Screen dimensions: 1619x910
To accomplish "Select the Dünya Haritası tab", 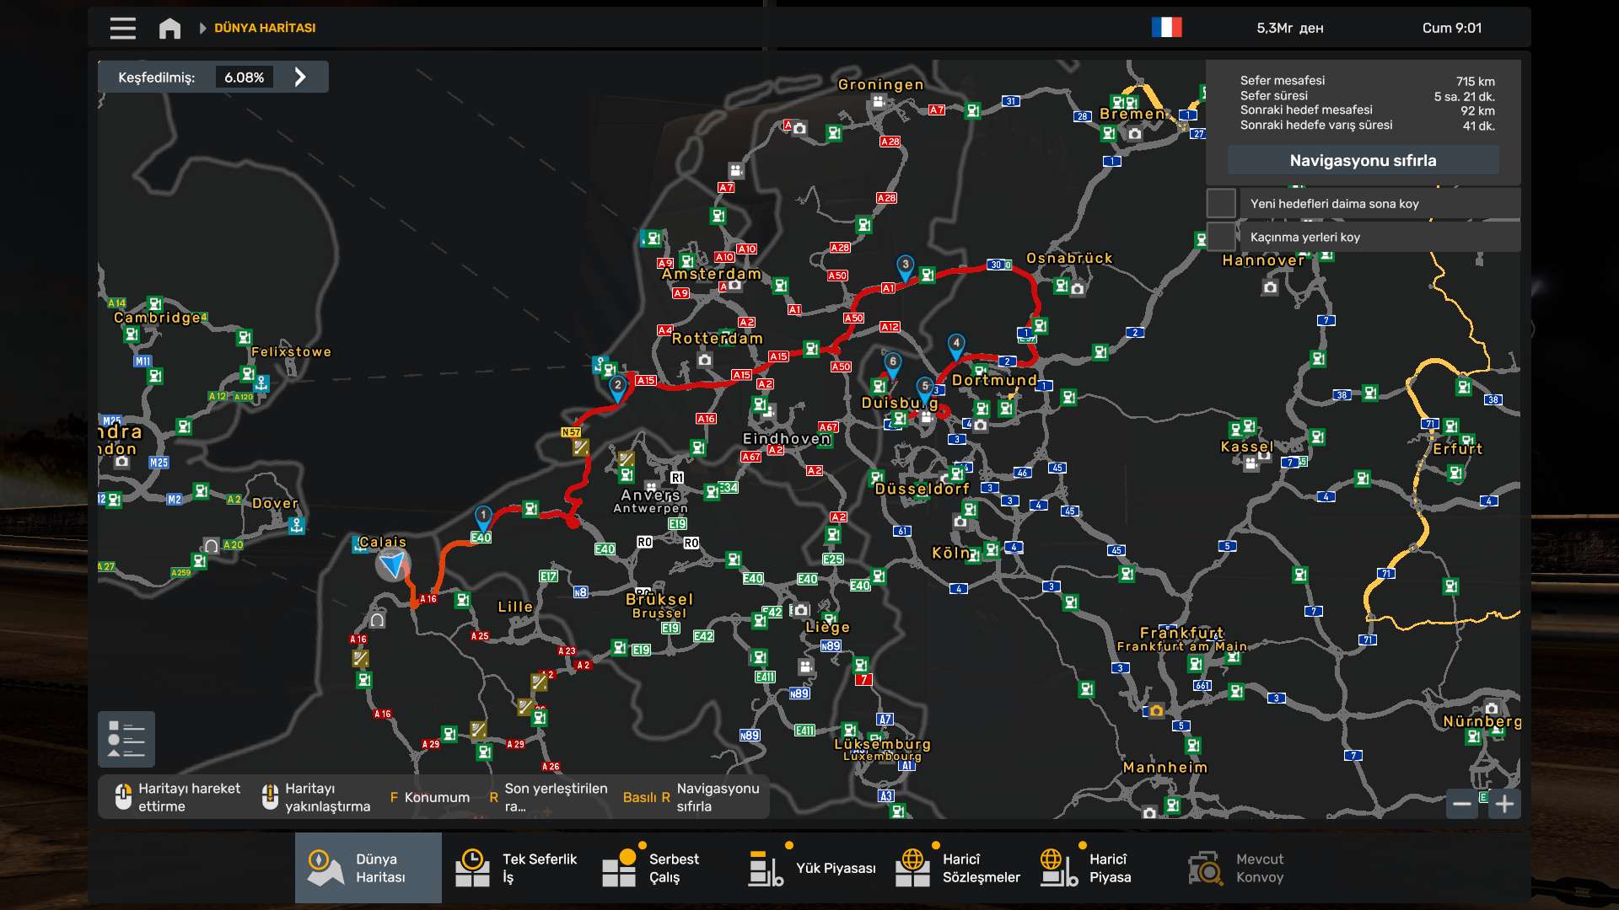I will [368, 868].
